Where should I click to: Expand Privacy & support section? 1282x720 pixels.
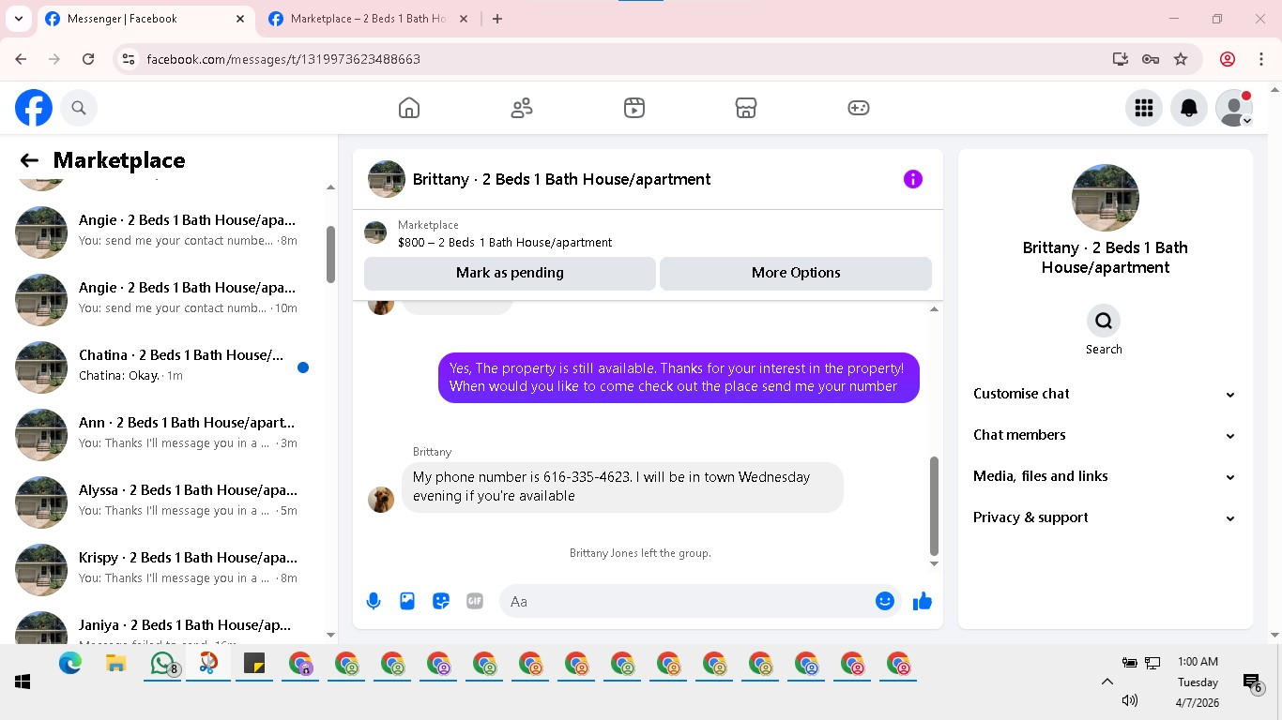coord(1105,517)
